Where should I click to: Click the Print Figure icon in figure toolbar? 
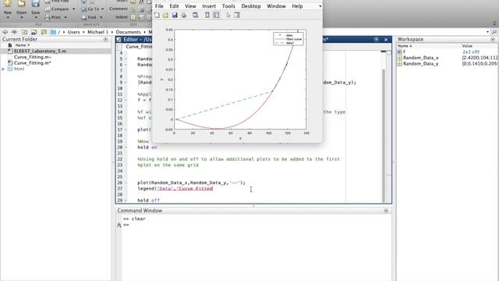point(184,15)
